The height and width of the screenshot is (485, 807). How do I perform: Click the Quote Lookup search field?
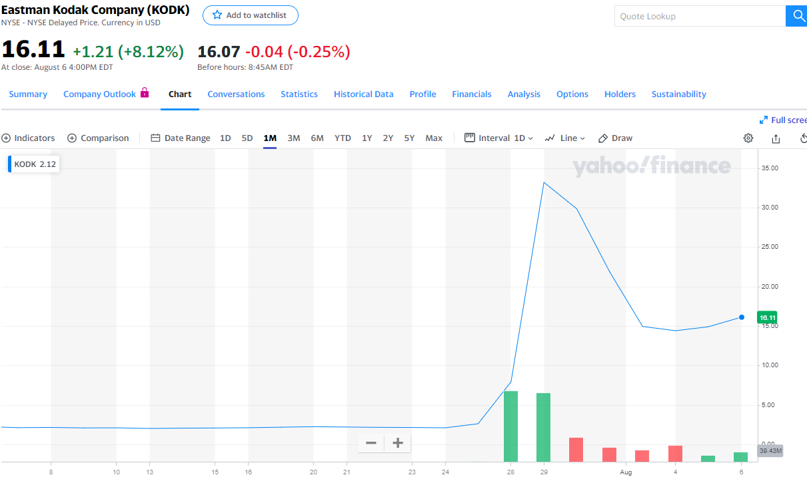(x=700, y=16)
